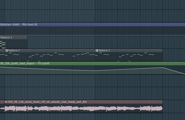Click the Fil Cutoff automation peak node
Image resolution: width=185 pixels, height=120 pixels.
(163, 68)
